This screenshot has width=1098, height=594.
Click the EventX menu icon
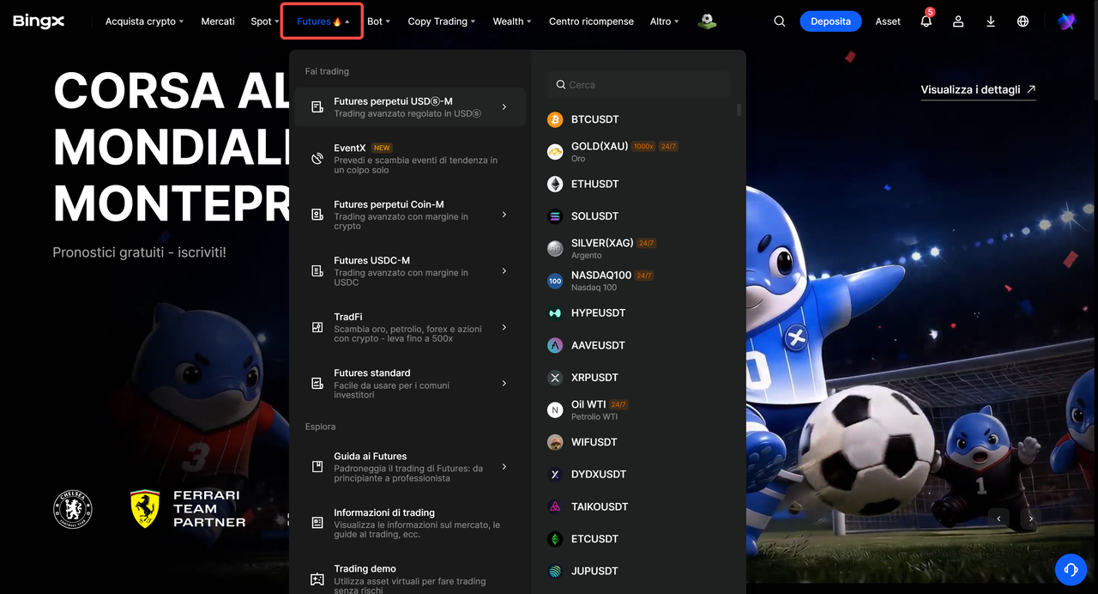coord(317,159)
